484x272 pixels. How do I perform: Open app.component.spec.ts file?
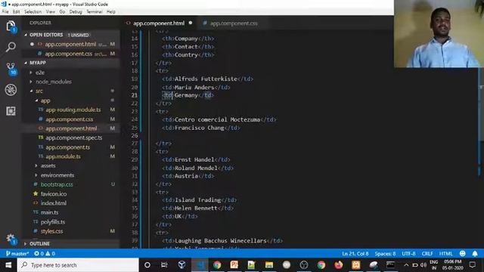click(x=74, y=138)
